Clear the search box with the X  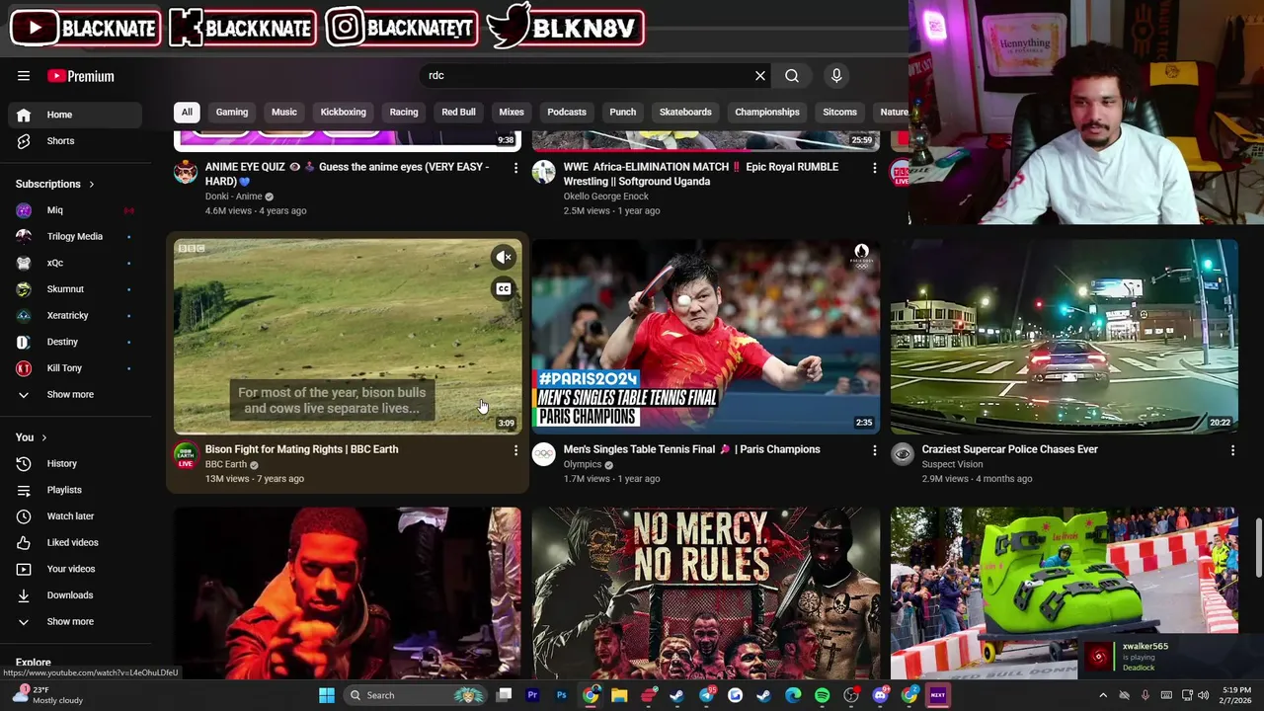point(760,76)
